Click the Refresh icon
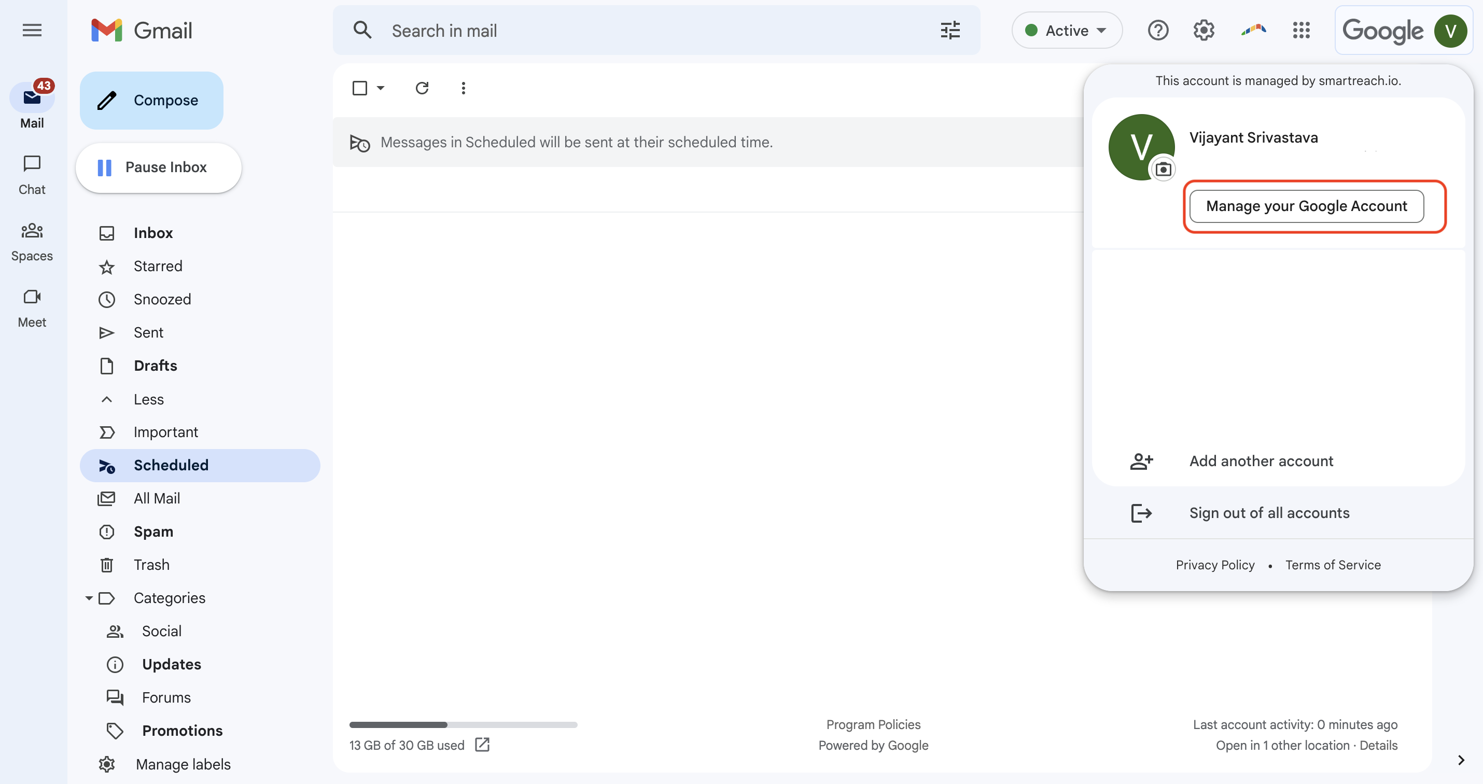Screen dimensions: 1483x784 tap(422, 88)
